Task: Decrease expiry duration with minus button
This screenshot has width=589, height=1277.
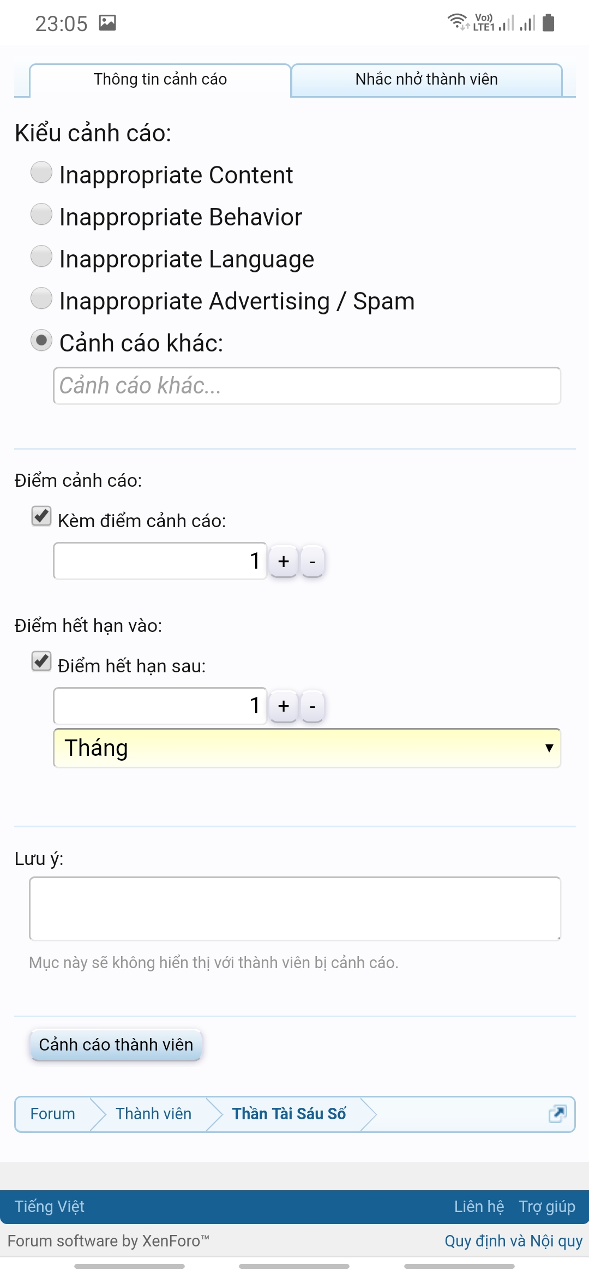Action: (312, 706)
